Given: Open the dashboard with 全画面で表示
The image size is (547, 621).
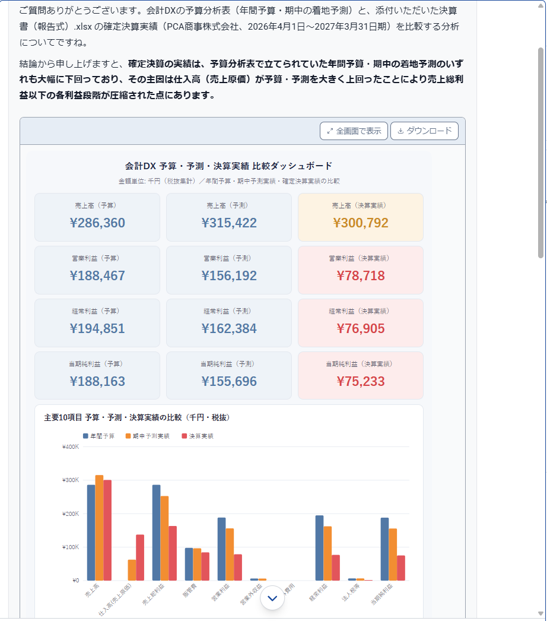Looking at the screenshot, I should 354,131.
